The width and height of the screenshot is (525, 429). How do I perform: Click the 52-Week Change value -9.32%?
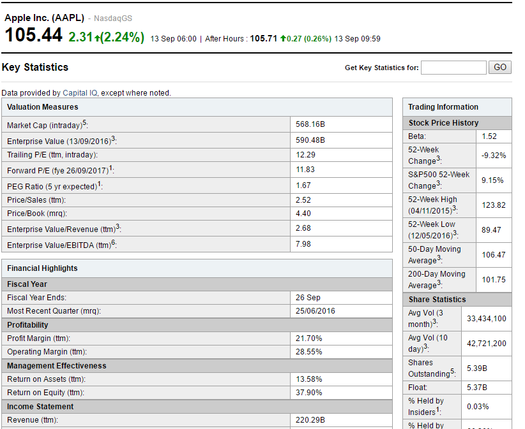494,156
